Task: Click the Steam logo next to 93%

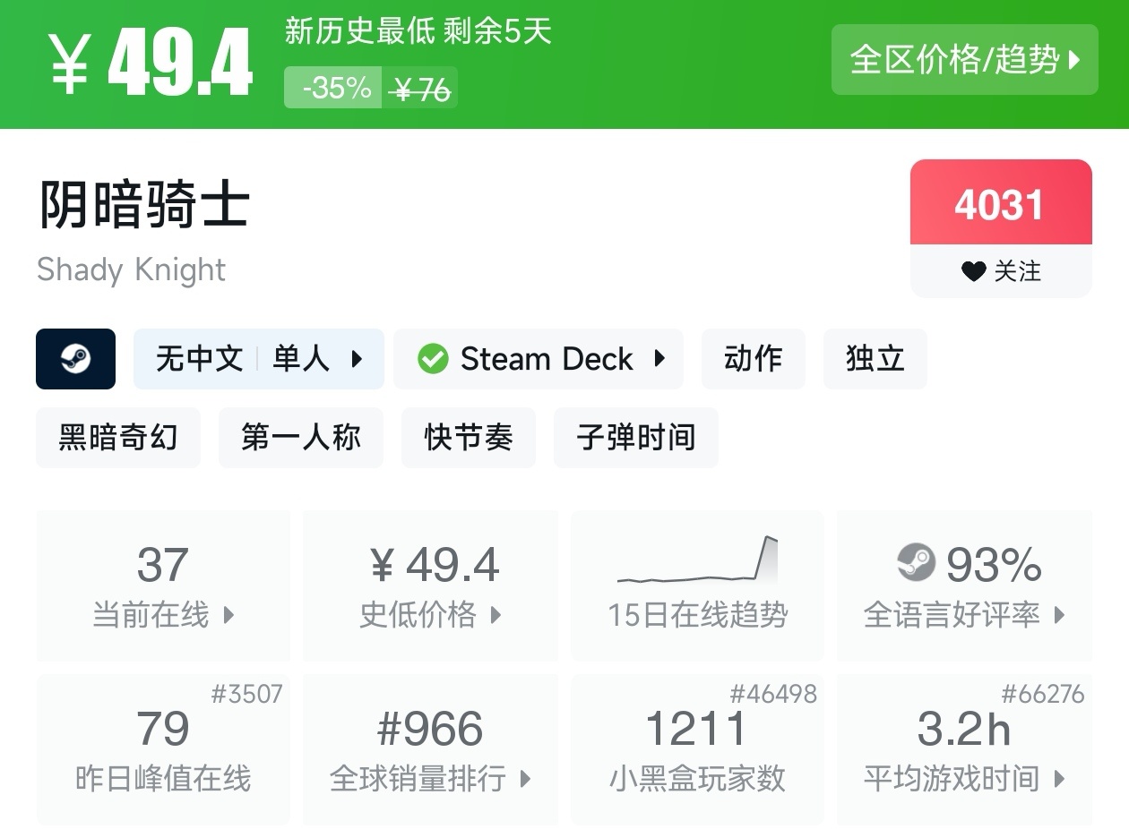Action: click(x=916, y=563)
